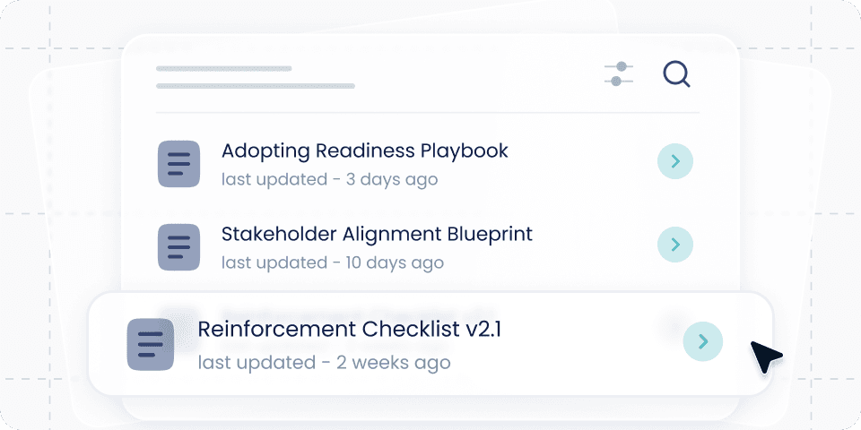Viewport: 861px width, 430px height.
Task: Open the Reinforcement Checklist v2.1 chevron arrow
Action: pos(702,341)
